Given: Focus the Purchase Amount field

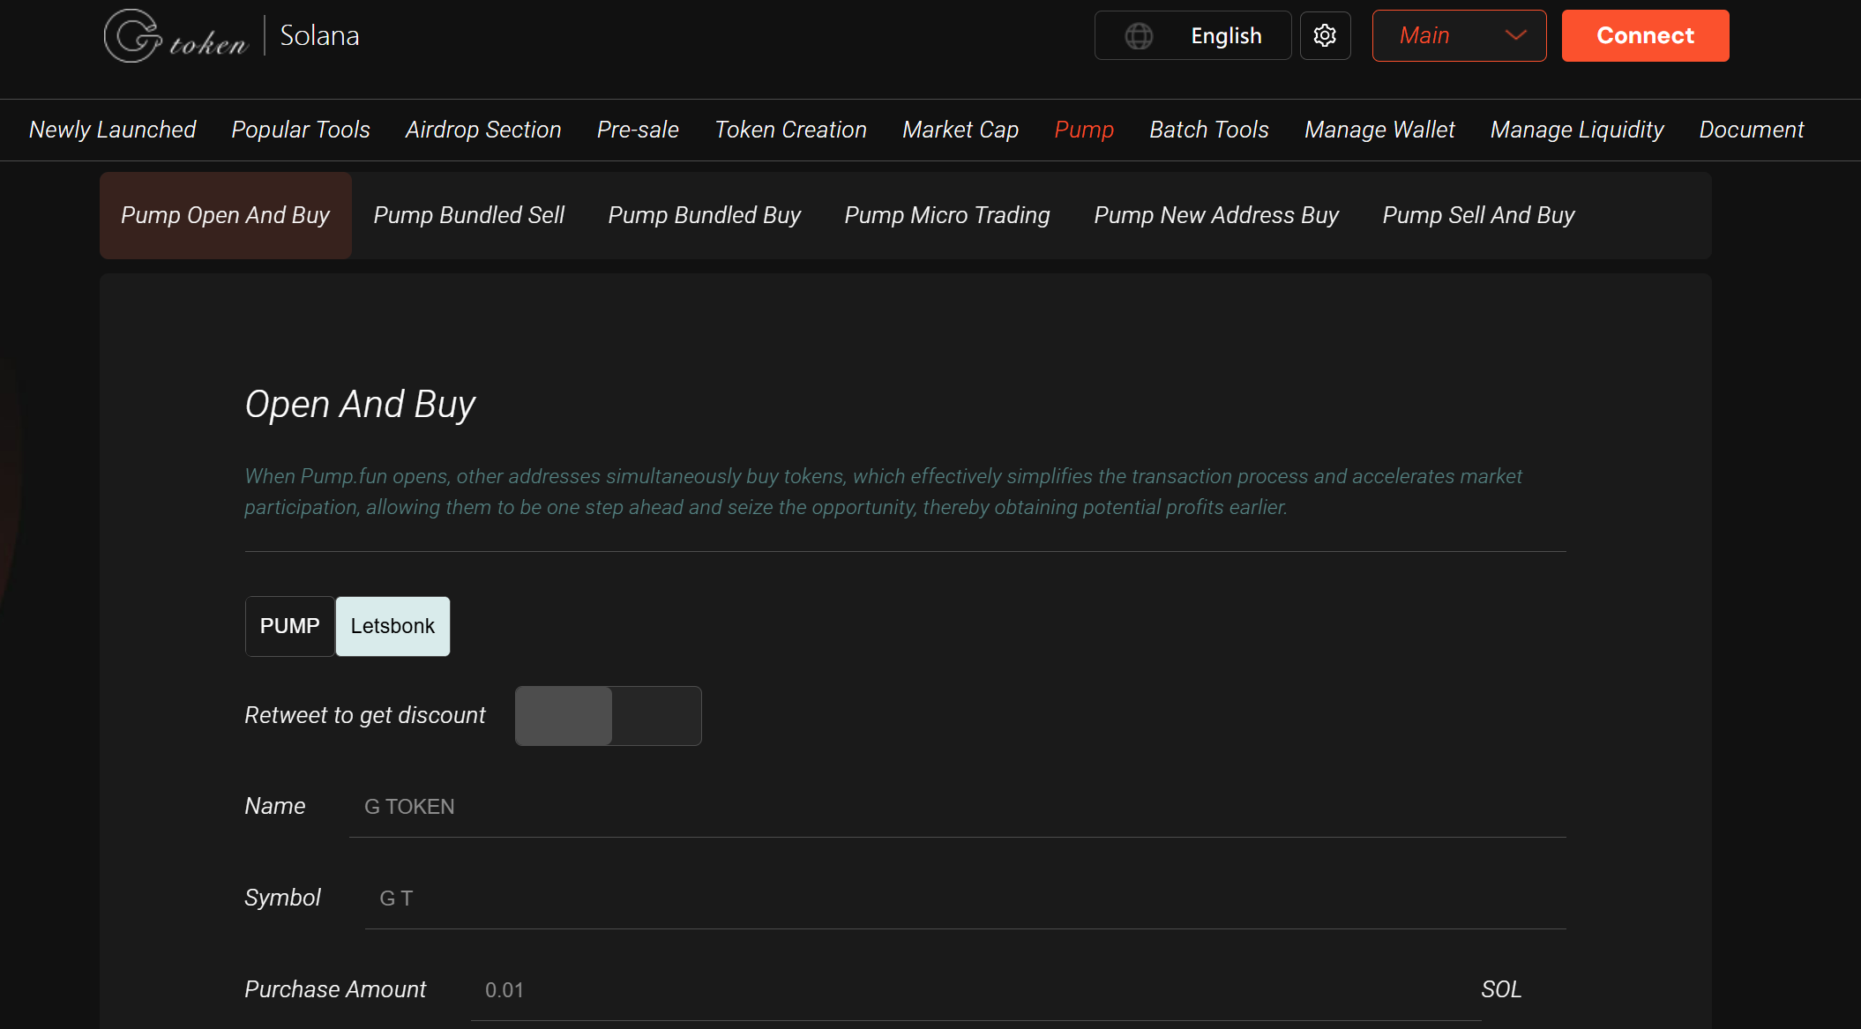Looking at the screenshot, I should point(975,990).
